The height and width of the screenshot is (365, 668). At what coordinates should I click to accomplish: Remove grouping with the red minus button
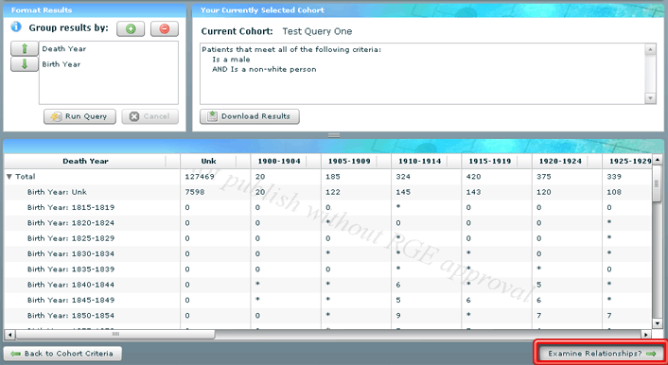(x=165, y=29)
